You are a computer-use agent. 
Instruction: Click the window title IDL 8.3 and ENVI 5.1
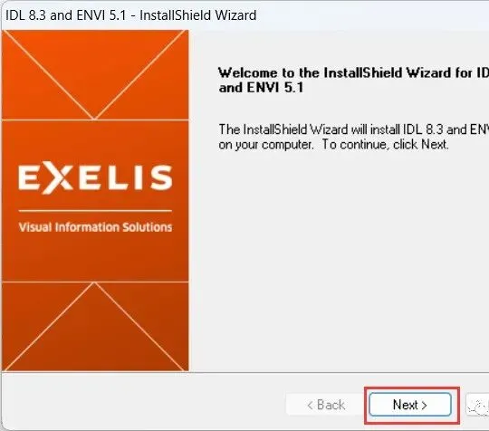point(66,15)
